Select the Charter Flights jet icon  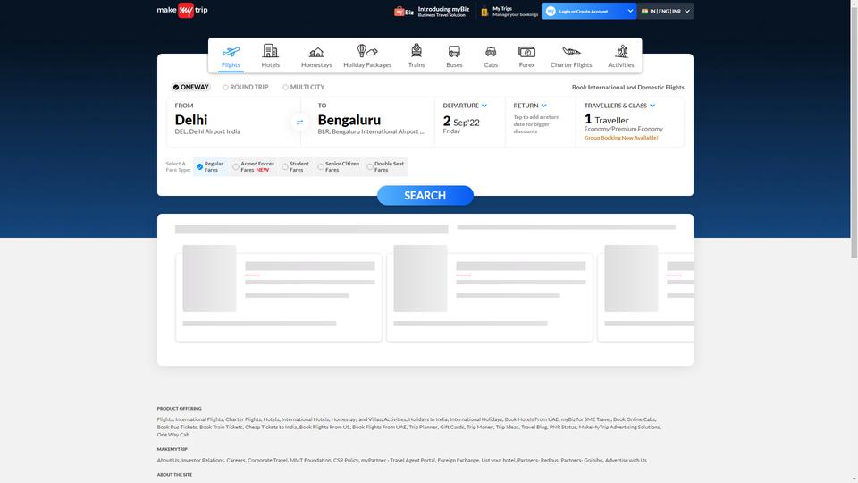tap(571, 52)
